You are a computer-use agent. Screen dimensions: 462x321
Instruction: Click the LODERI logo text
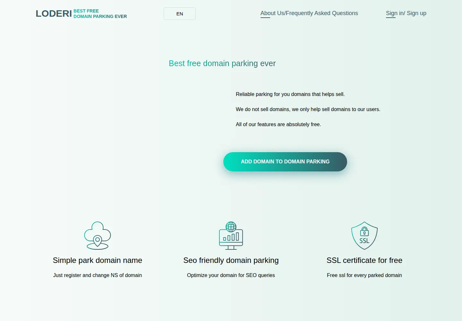pos(54,13)
